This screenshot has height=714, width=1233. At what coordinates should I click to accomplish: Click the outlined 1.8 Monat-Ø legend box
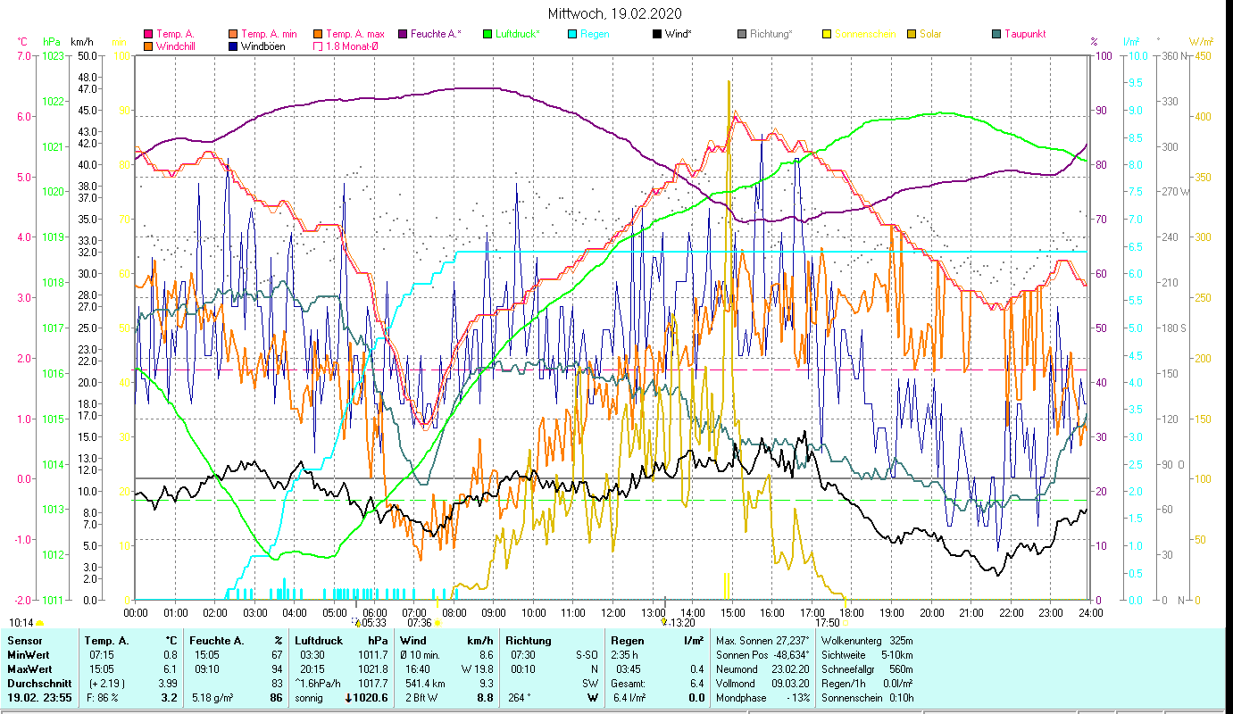(x=317, y=46)
